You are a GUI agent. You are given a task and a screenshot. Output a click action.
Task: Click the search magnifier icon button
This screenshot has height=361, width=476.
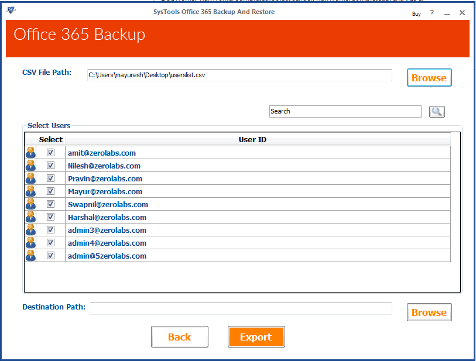pyautogui.click(x=437, y=112)
